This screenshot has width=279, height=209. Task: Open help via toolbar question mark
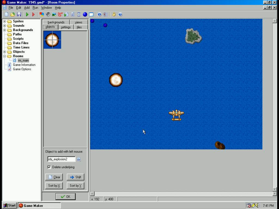(x=120, y=14)
